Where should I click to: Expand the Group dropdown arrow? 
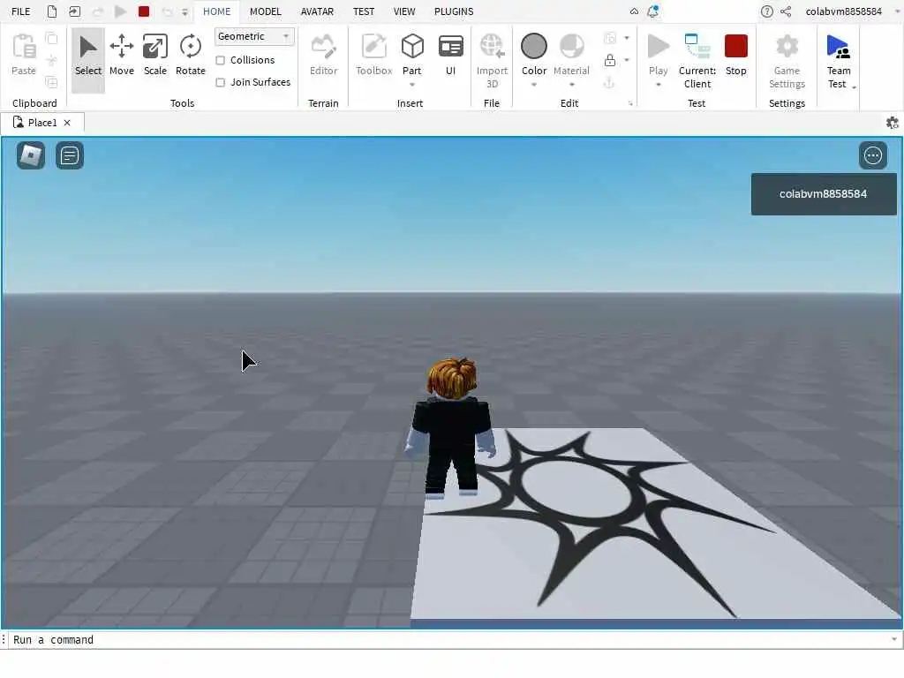click(627, 38)
